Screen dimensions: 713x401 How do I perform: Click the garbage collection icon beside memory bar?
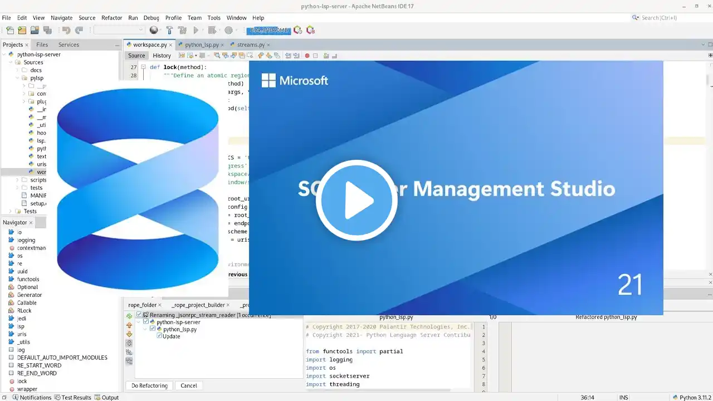tap(298, 30)
